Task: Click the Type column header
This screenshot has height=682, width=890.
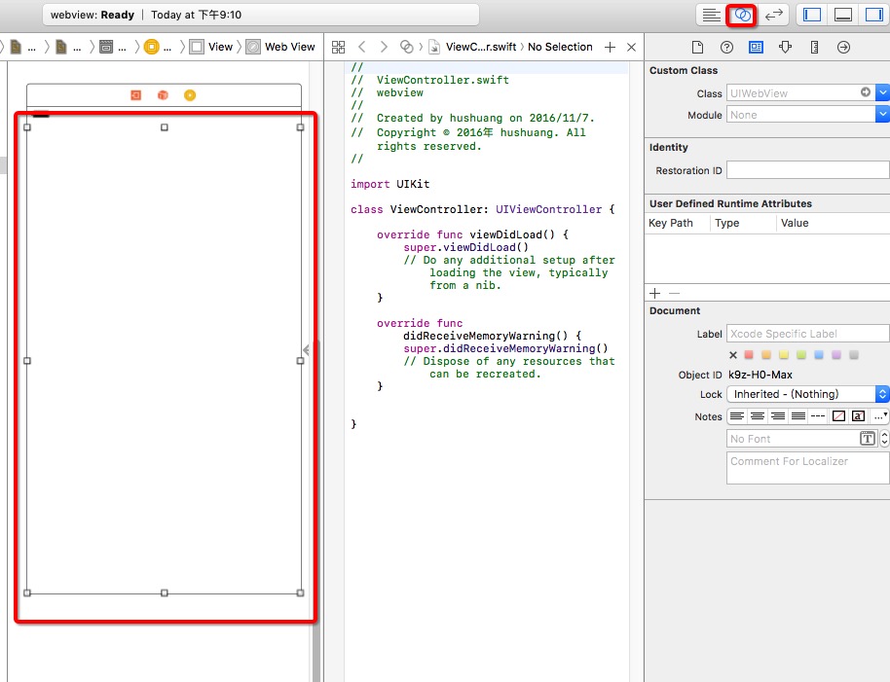Action: [727, 223]
